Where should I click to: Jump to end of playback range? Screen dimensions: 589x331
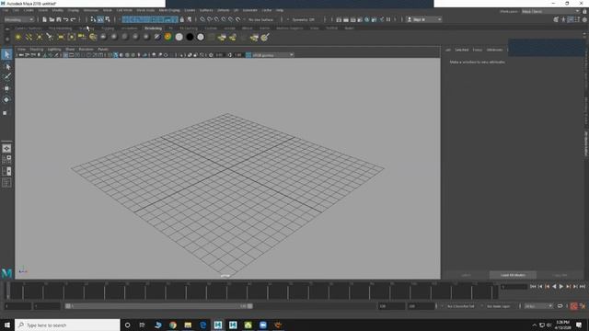click(x=583, y=286)
